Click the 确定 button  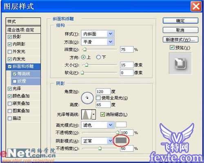pyautogui.click(x=180, y=21)
